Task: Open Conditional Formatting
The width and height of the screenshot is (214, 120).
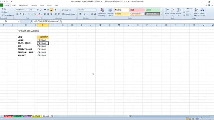Action: point(102,12)
